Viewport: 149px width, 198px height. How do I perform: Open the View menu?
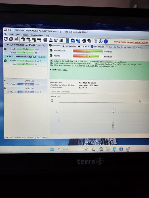tap(18, 35)
